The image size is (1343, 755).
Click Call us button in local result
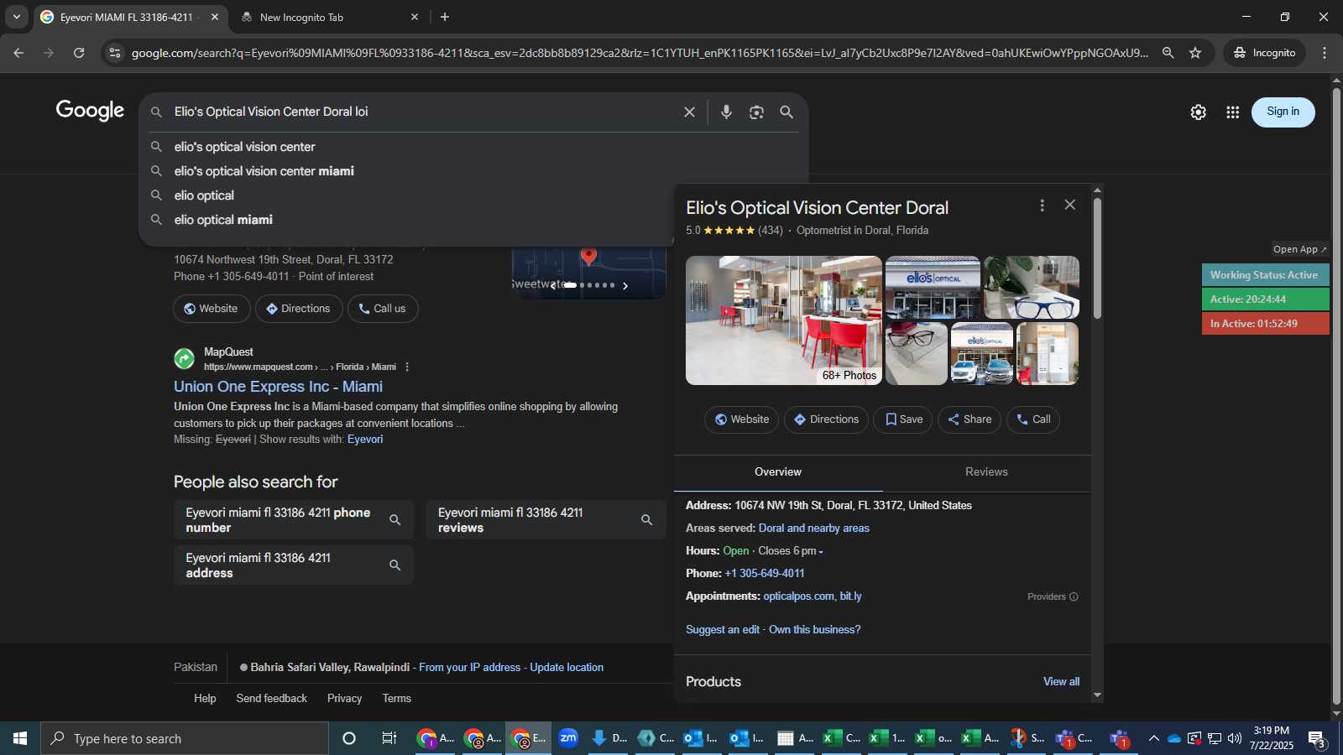[x=383, y=309]
